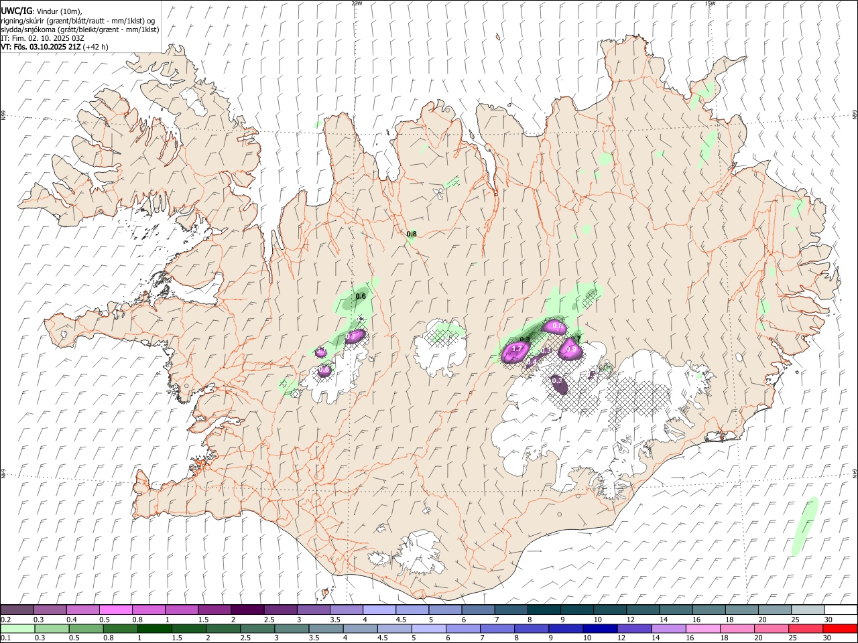Pick the dark teal swatch after 8, top legend
The image size is (858, 643).
click(543, 610)
